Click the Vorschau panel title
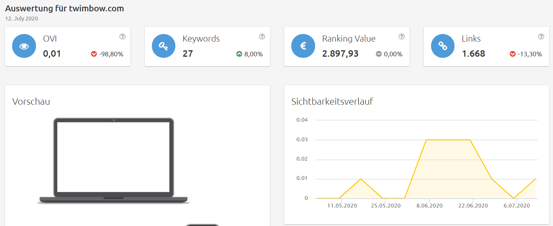This screenshot has height=226, width=553. (x=31, y=101)
